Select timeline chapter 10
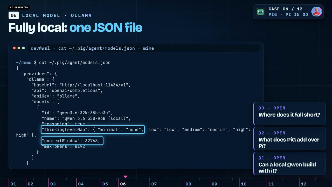 coord(244,184)
